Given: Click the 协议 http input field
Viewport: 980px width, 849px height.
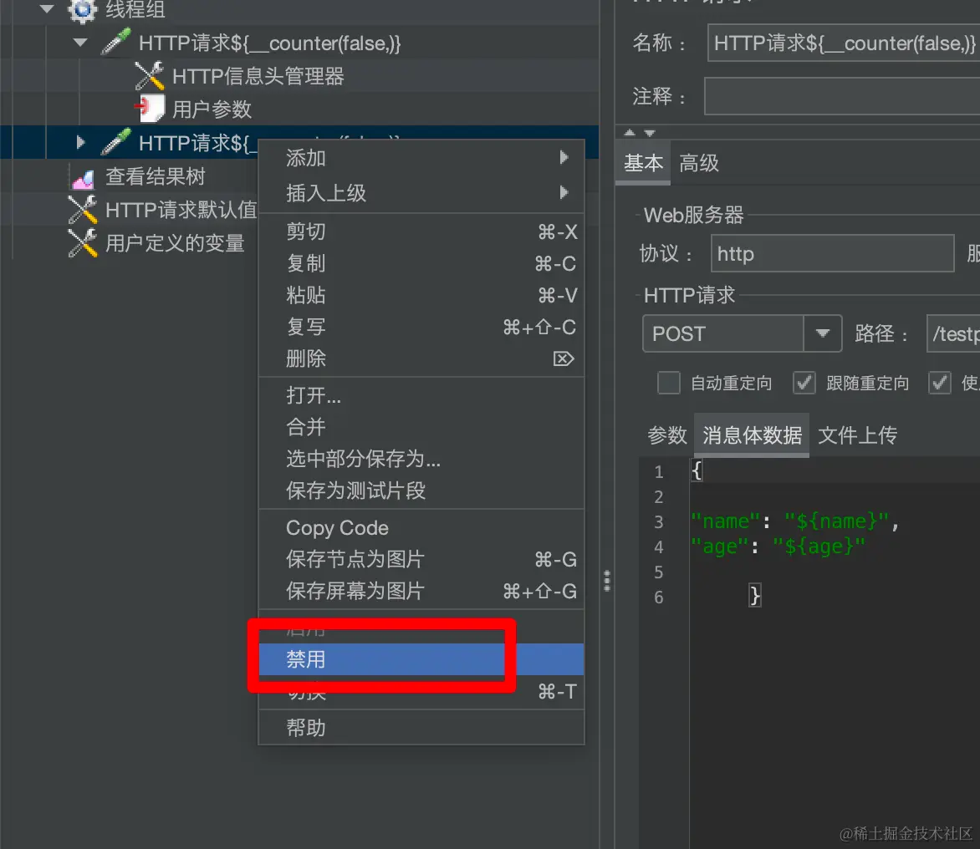Looking at the screenshot, I should [832, 254].
